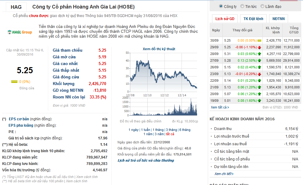The height and width of the screenshot is (185, 303).
Task: Set the chart range to tất cả
Action: tap(170, 134)
